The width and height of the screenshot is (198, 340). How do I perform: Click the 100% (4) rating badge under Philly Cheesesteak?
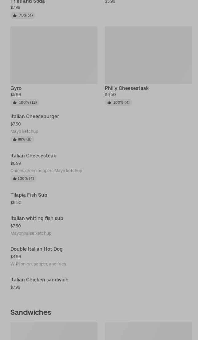[118, 102]
